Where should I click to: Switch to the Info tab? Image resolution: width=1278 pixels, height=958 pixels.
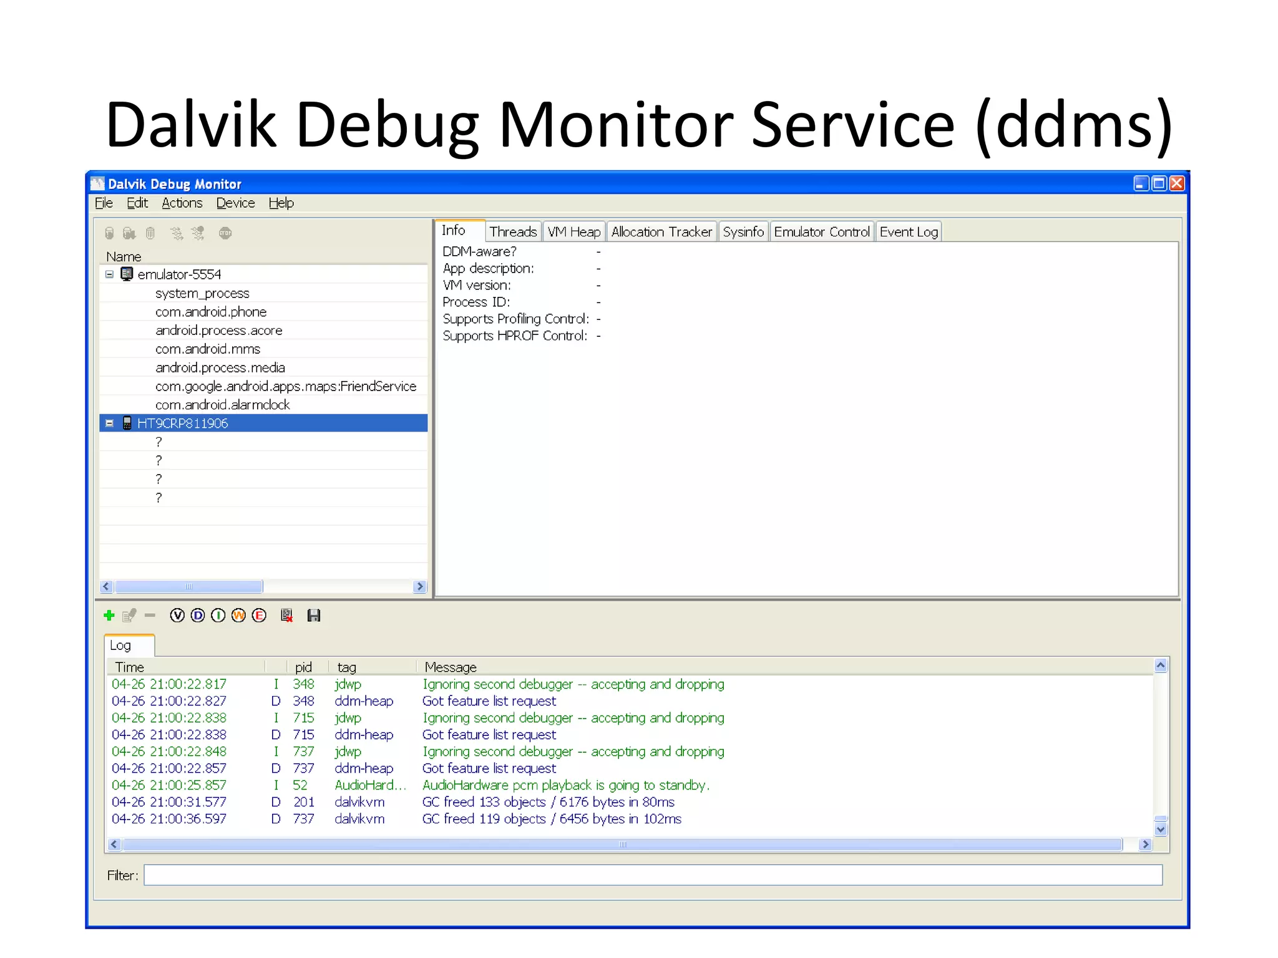tap(460, 231)
